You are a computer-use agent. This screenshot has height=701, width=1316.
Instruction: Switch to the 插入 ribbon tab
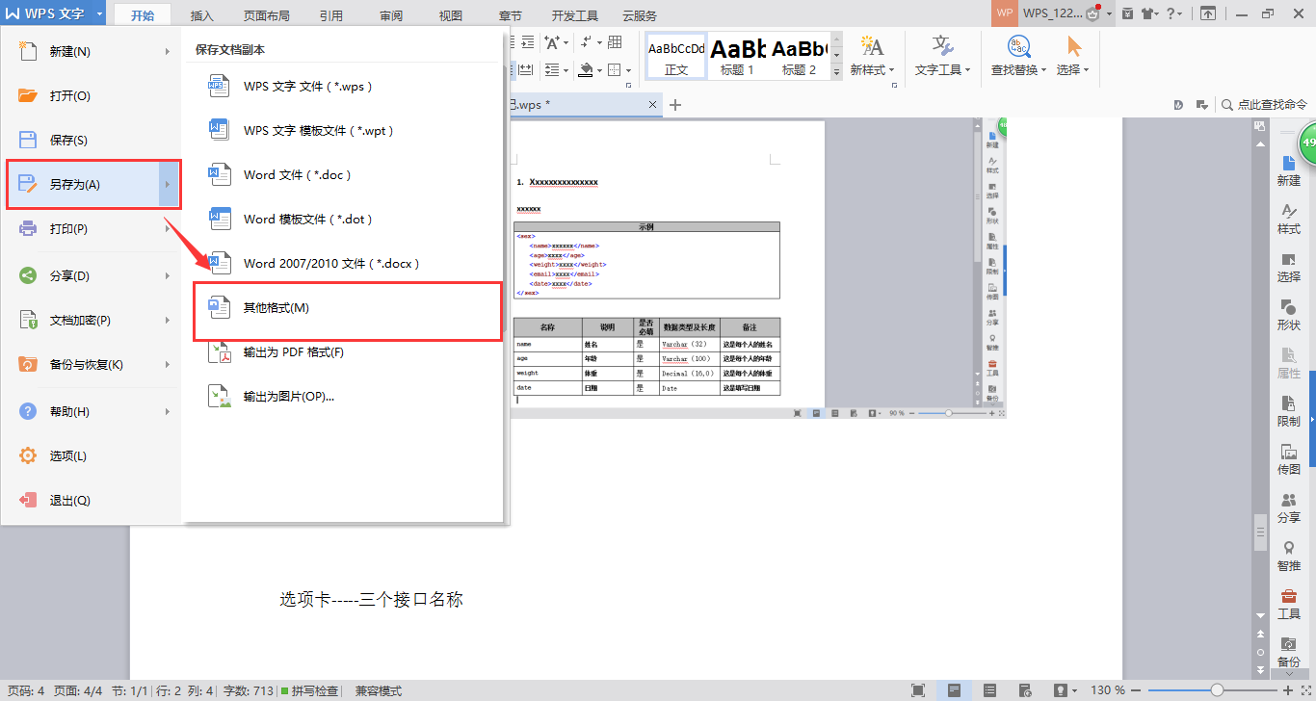(202, 15)
